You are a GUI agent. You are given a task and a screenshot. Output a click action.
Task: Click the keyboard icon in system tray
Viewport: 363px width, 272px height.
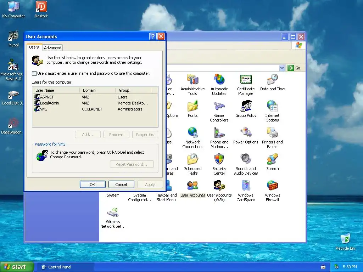[323, 267]
